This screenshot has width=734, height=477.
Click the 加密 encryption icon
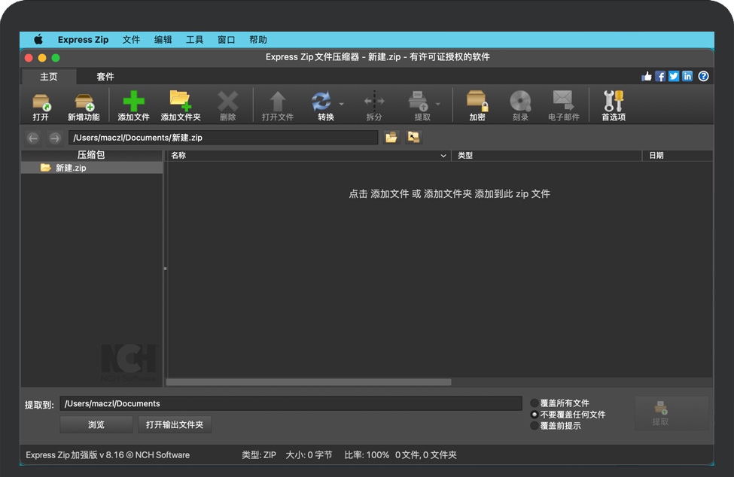click(477, 105)
